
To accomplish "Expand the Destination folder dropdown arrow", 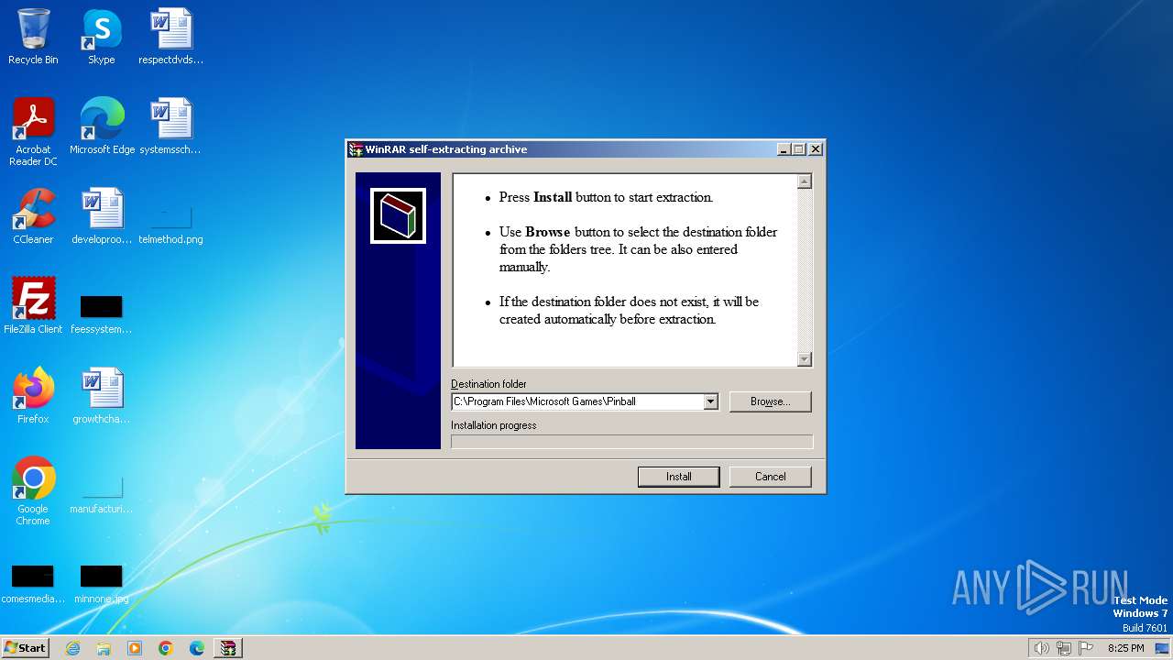I will [x=710, y=401].
